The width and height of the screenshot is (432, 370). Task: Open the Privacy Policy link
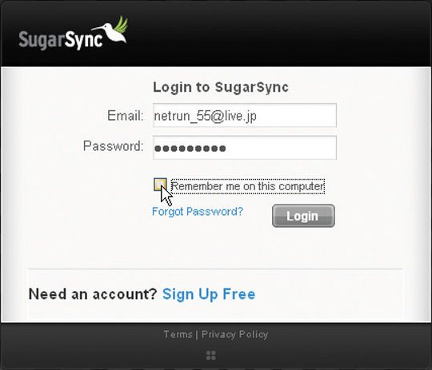pos(234,335)
